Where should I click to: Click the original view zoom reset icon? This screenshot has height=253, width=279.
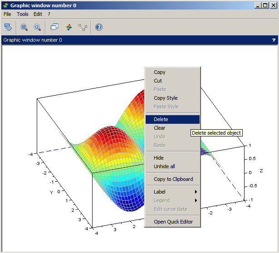point(37,27)
